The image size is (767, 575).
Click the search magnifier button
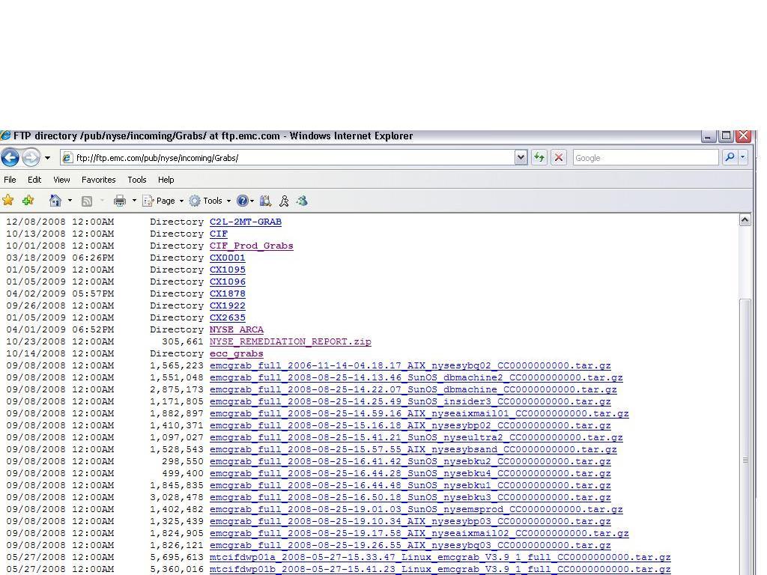[x=730, y=157]
